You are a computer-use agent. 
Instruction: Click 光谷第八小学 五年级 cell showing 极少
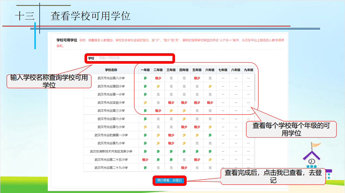click(197, 78)
